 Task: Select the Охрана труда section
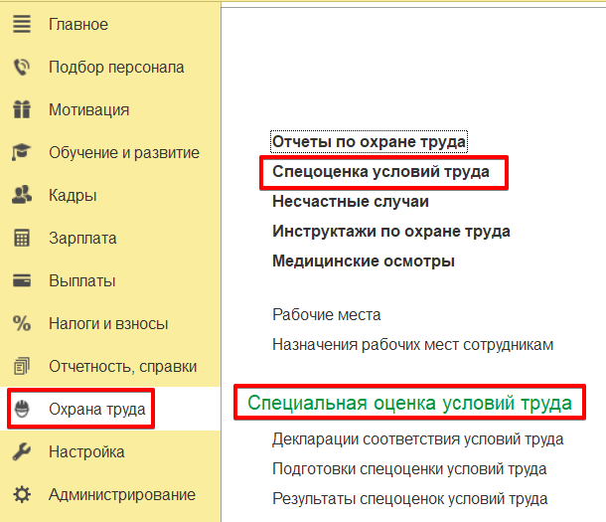97,409
